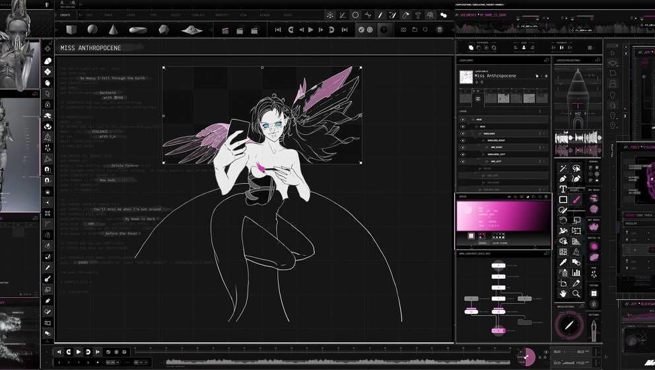This screenshot has height=370, width=655.
Task: Collapse the SHOULDERS layer group
Action: 479,133
